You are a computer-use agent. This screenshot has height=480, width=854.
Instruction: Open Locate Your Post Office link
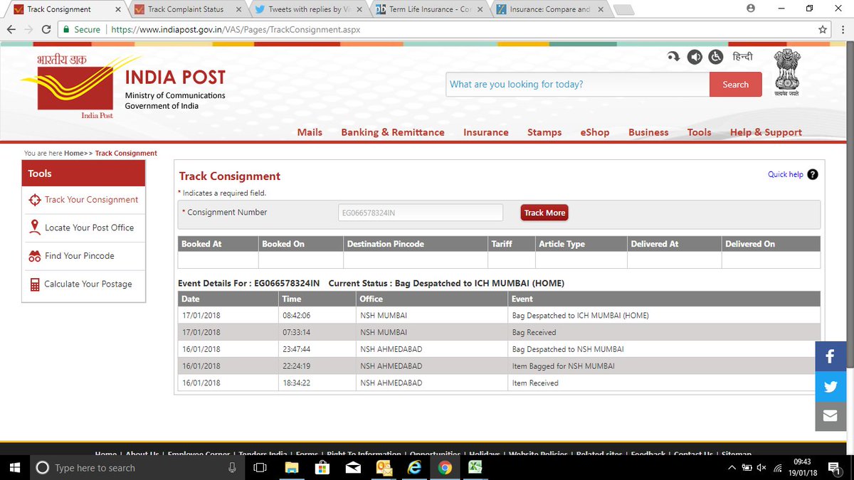click(89, 228)
